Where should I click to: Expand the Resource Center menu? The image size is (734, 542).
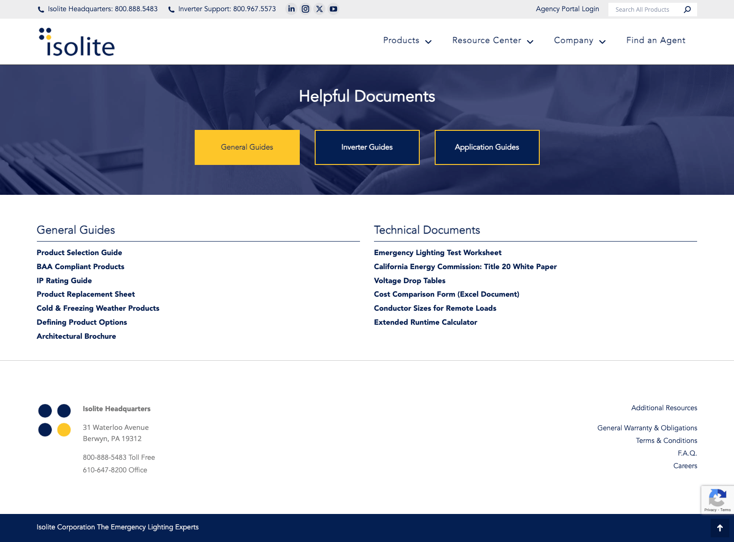coord(493,41)
